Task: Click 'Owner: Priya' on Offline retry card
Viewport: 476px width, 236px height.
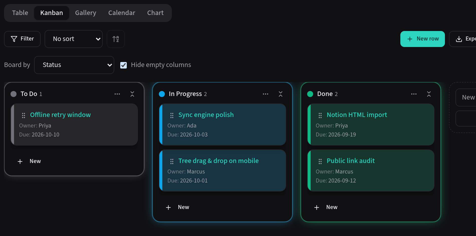Action: point(35,125)
